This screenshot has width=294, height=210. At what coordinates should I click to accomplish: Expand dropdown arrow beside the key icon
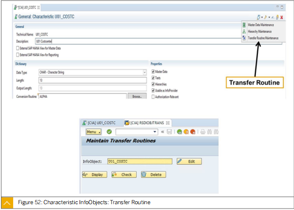(269, 18)
